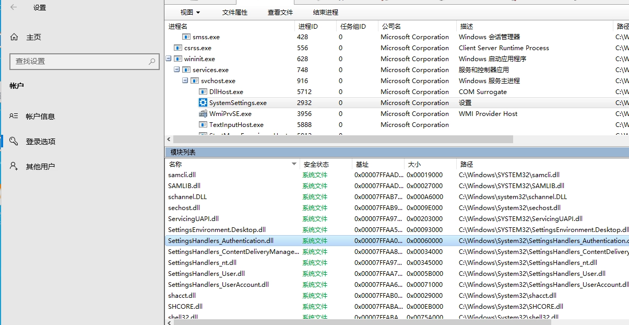
Task: Click the 查看文件 menu item
Action: pos(280,13)
